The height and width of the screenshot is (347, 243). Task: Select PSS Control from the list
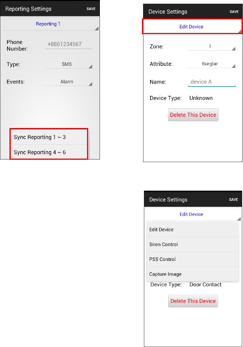[x=193, y=259]
